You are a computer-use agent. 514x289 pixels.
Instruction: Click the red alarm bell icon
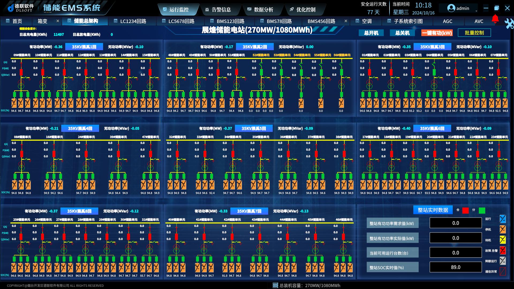495,19
